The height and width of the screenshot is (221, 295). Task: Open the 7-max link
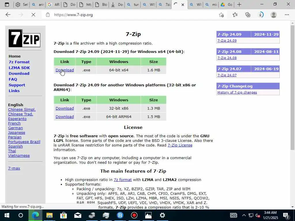click(x=14, y=168)
